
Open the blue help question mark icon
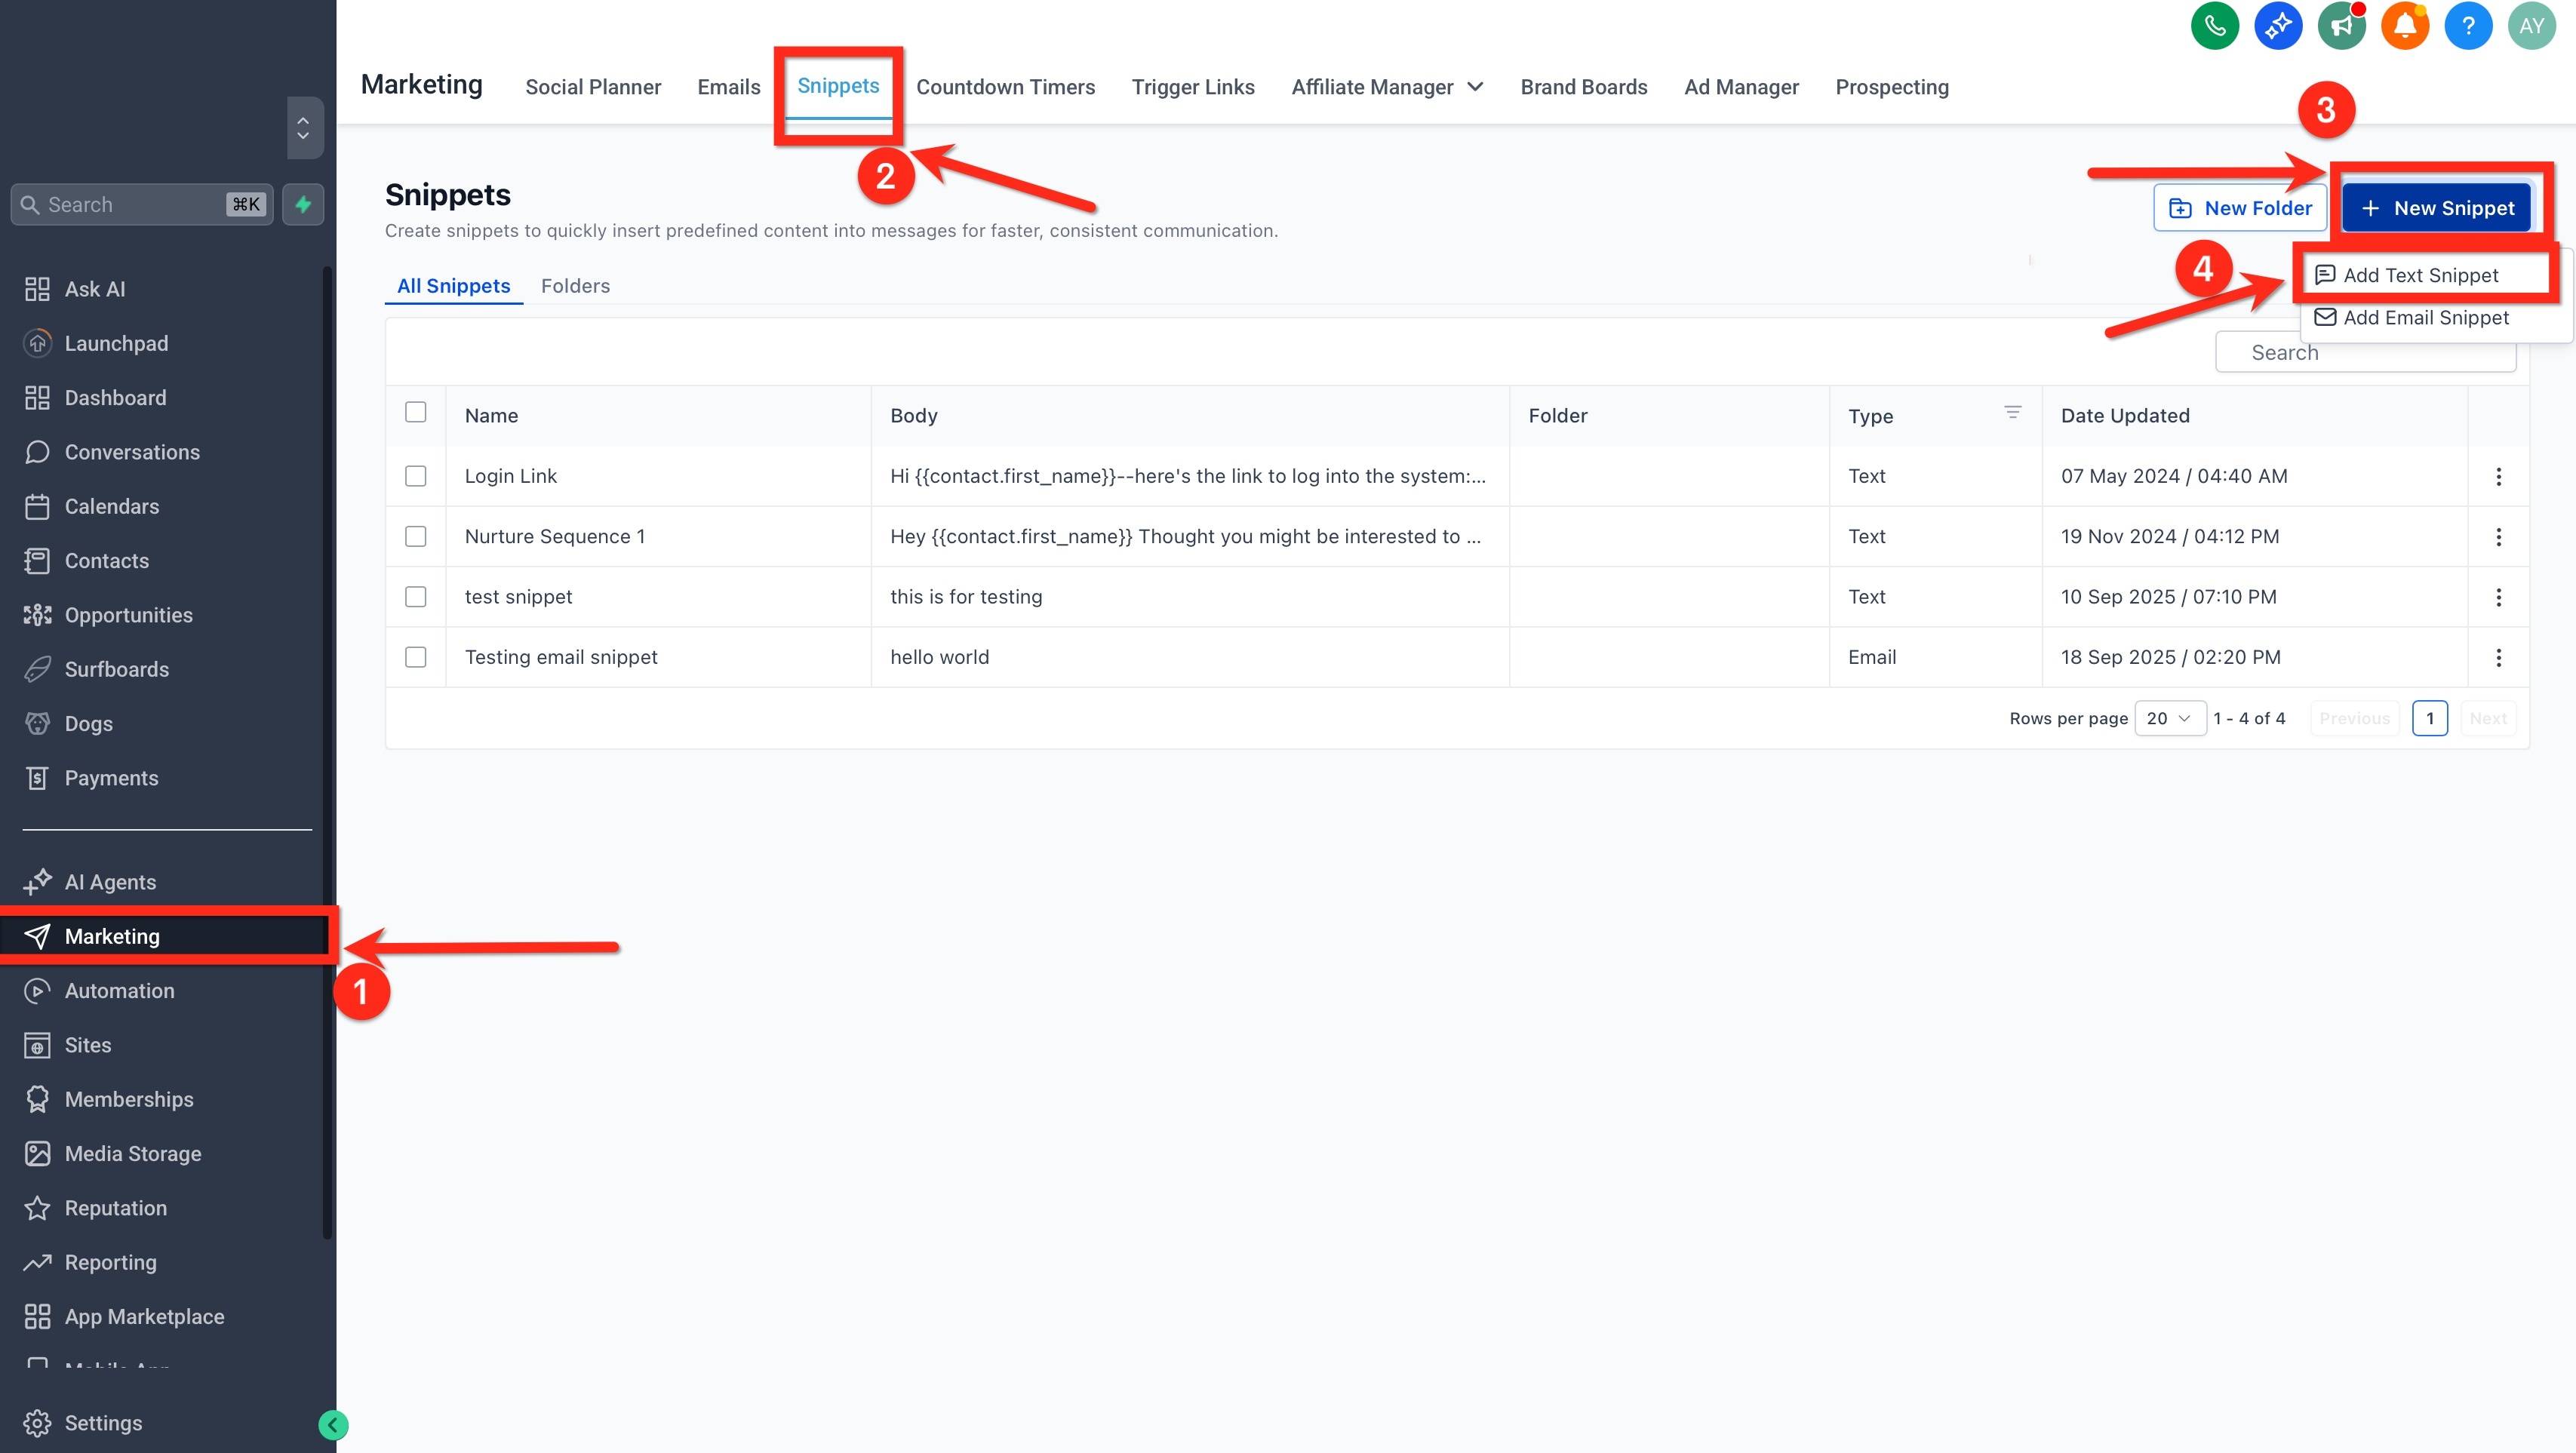pyautogui.click(x=2468, y=26)
